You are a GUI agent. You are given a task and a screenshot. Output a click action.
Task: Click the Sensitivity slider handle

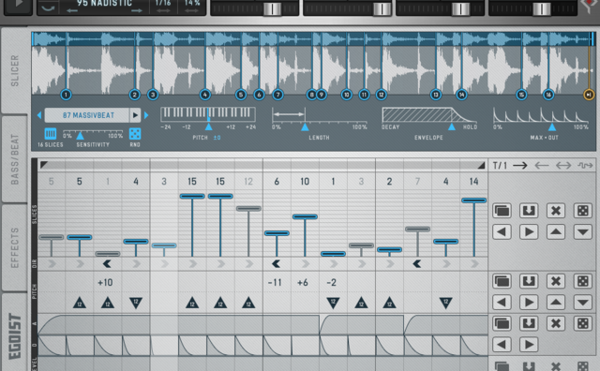point(80,136)
